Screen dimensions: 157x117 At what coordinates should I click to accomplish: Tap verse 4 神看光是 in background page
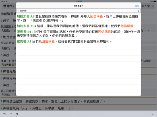tap(8, 71)
